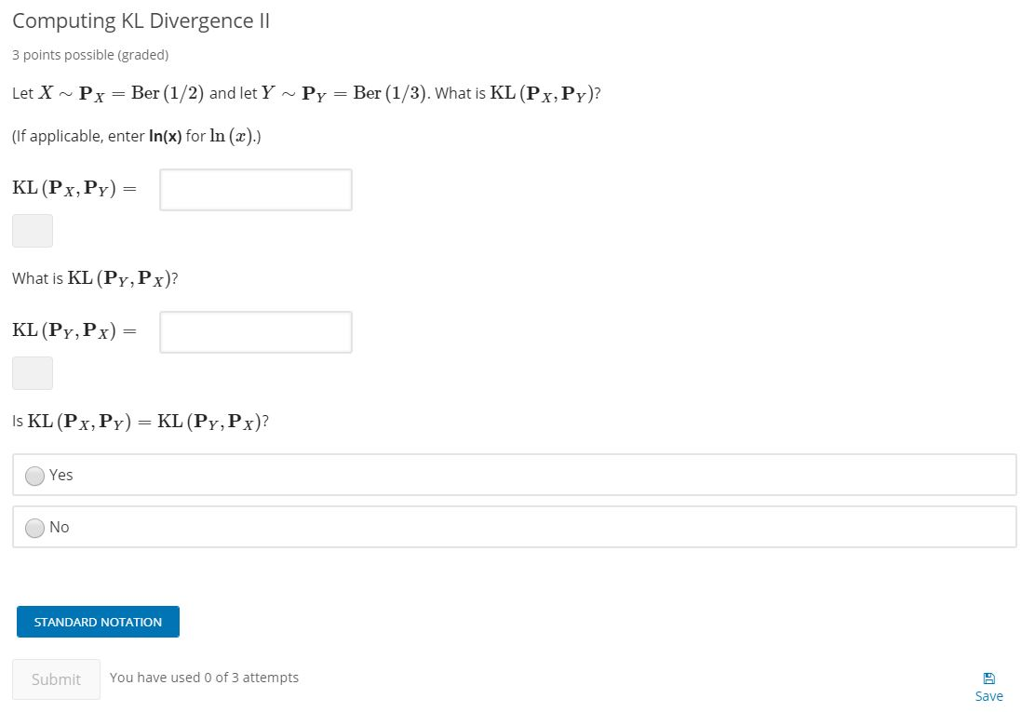Click the Save link

tap(988, 695)
